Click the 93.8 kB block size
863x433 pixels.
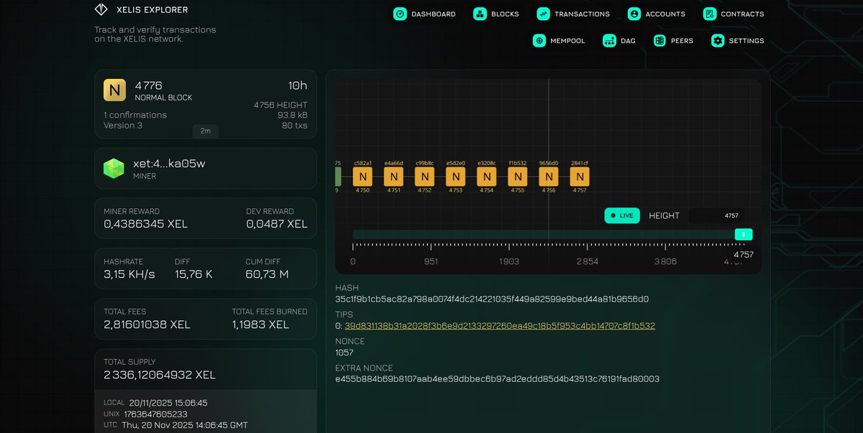tap(293, 115)
